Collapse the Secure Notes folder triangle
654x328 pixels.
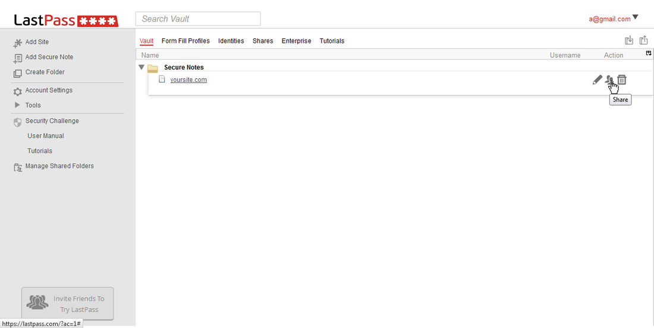coord(142,67)
